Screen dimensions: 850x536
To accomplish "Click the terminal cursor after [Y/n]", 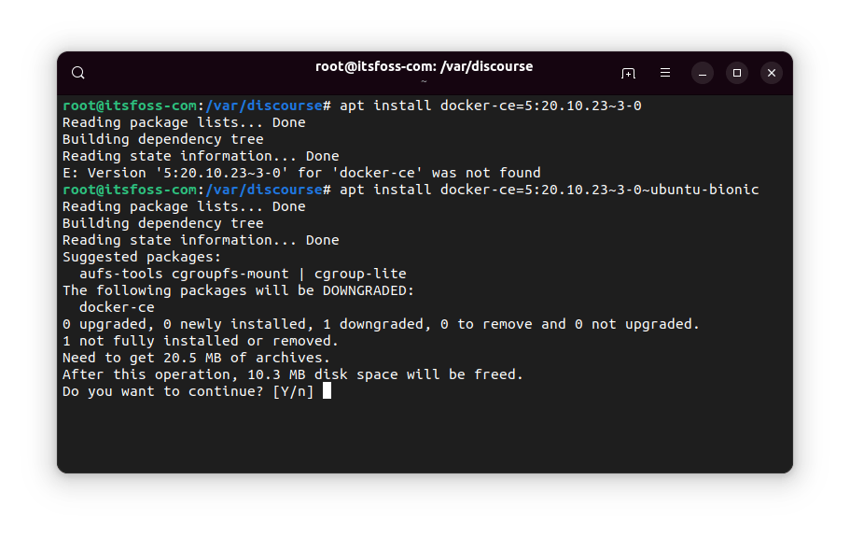I will tap(327, 391).
